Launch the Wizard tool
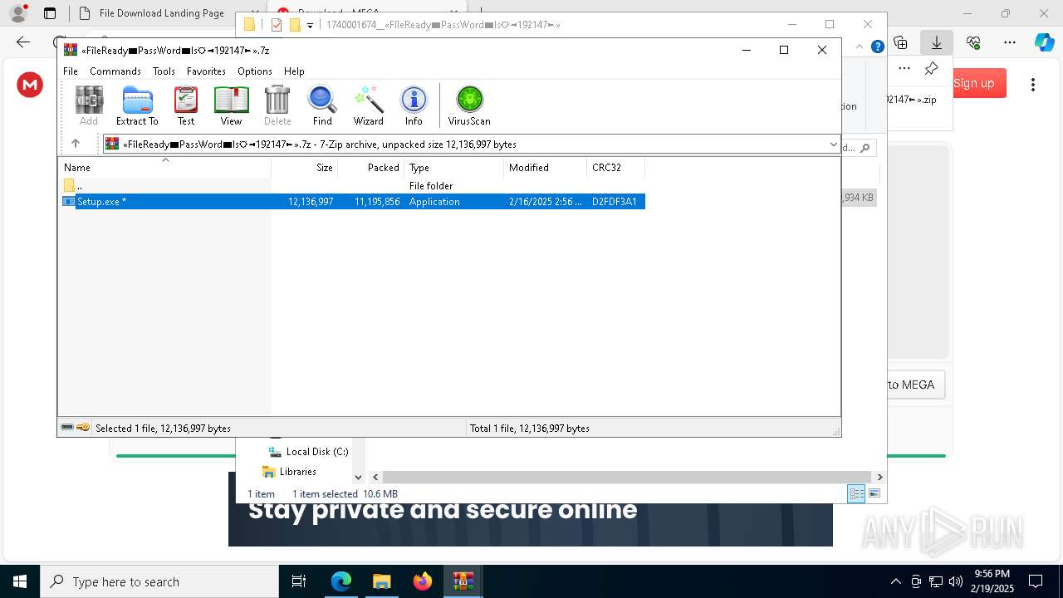The height and width of the screenshot is (598, 1063). [x=368, y=105]
